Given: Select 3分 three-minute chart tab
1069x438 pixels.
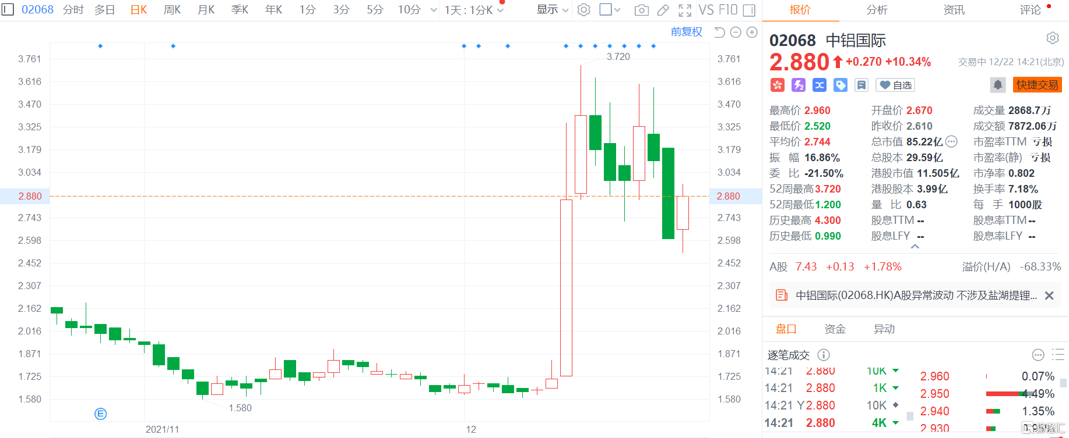Looking at the screenshot, I should coord(342,10).
